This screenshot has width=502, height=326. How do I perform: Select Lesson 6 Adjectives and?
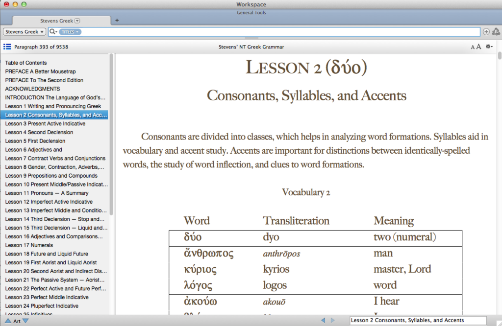(54, 150)
